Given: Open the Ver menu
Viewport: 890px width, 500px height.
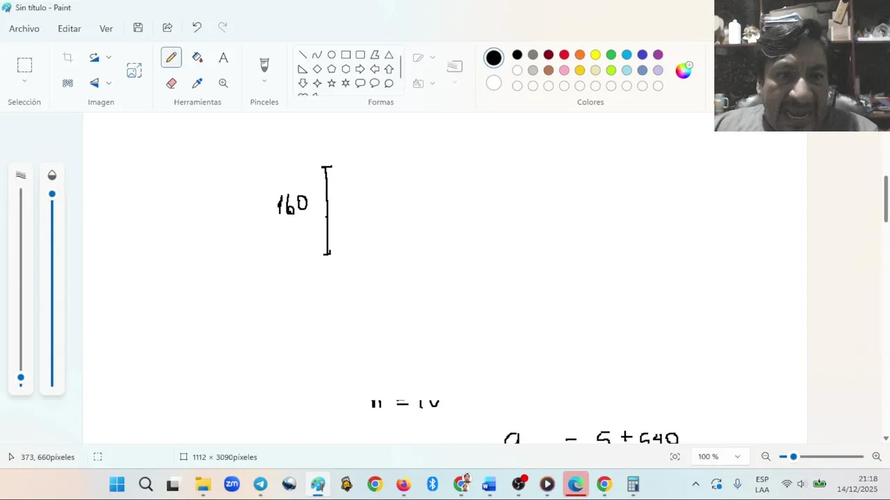Looking at the screenshot, I should coord(106,28).
